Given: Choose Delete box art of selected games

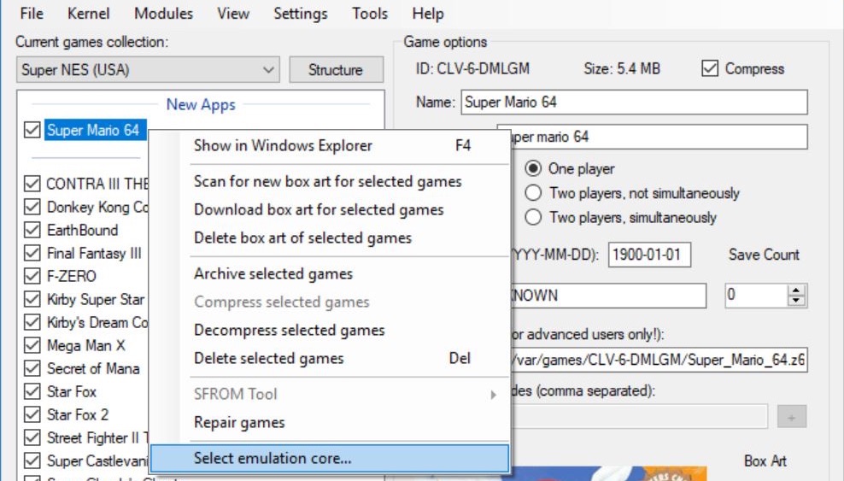Looking at the screenshot, I should pos(330,238).
